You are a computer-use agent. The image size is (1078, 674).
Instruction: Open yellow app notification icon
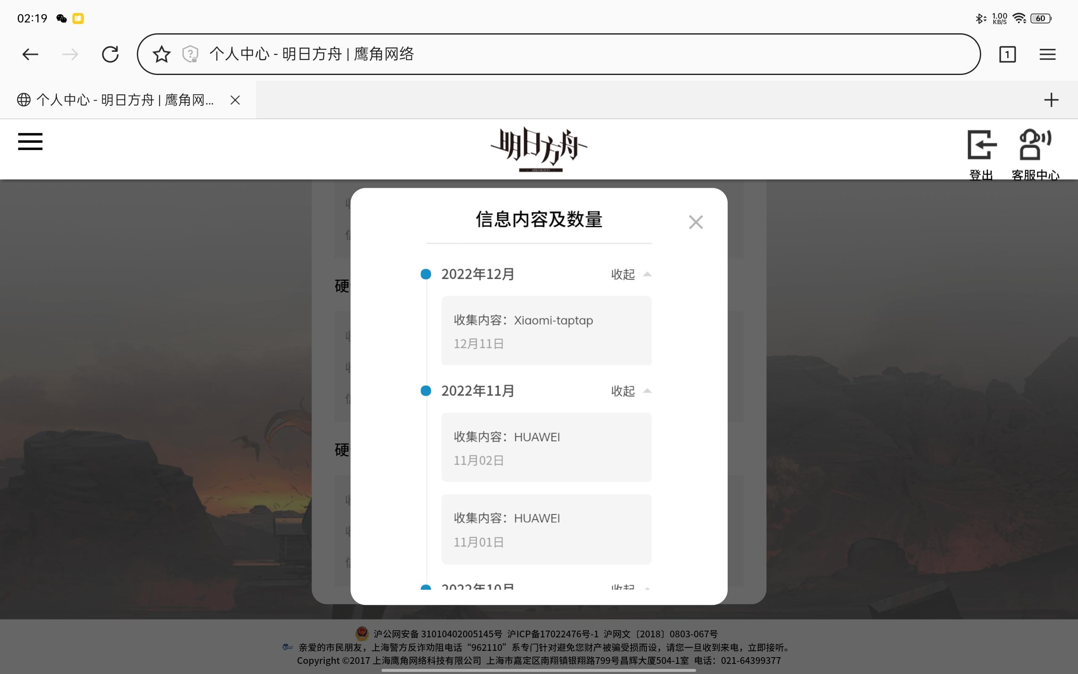[x=78, y=18]
